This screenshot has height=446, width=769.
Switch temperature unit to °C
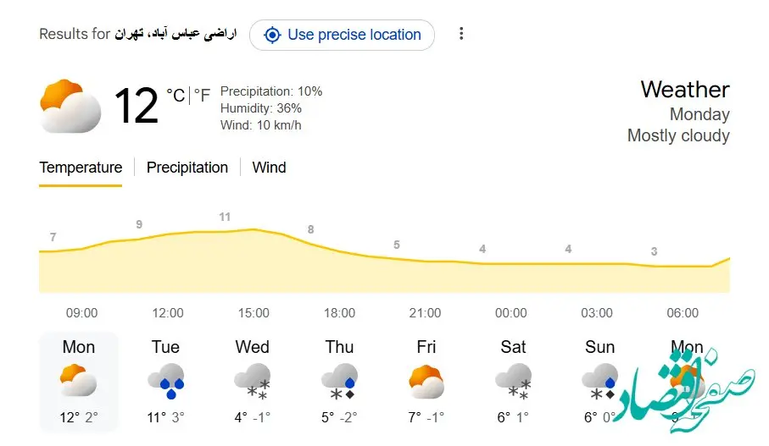coord(176,96)
